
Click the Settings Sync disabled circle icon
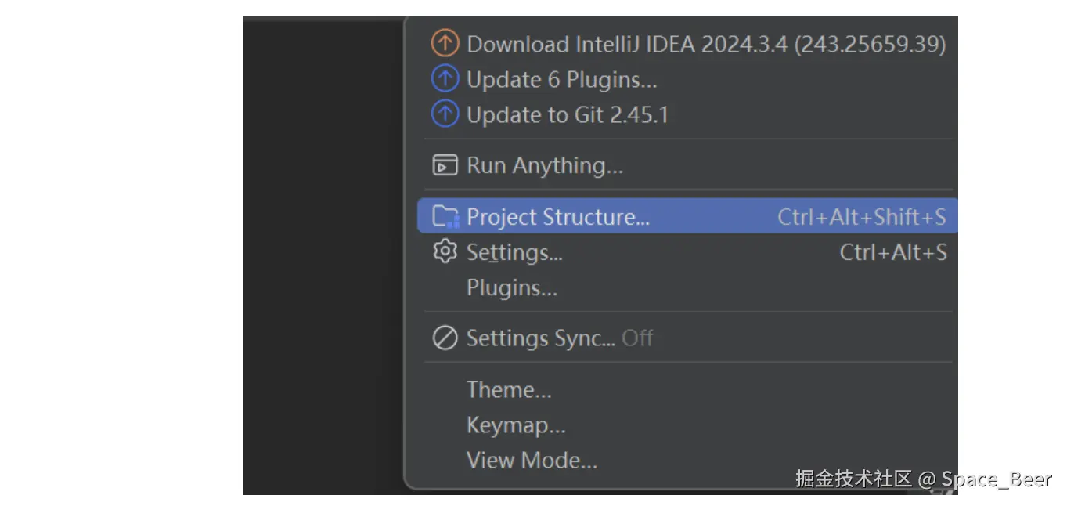click(445, 338)
